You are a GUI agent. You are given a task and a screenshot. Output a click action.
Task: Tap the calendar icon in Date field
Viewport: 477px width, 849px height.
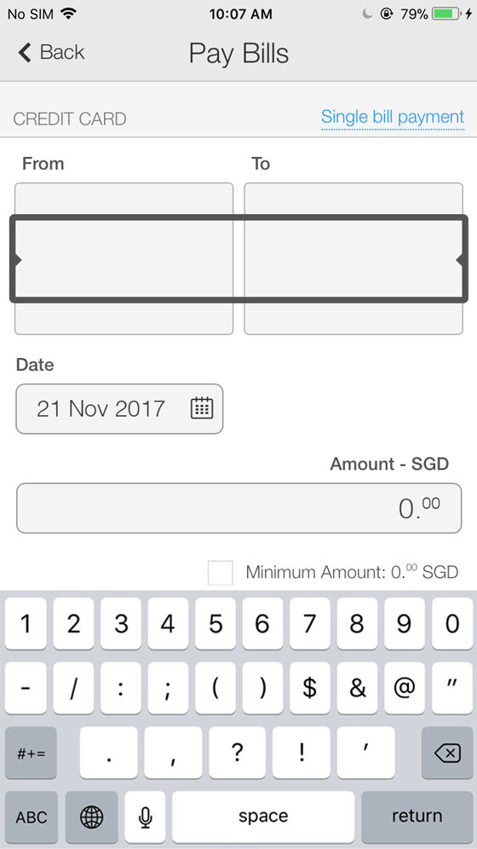pyautogui.click(x=202, y=408)
